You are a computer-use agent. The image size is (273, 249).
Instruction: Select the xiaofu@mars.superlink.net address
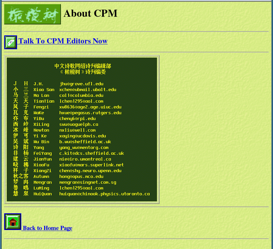click(x=92, y=165)
